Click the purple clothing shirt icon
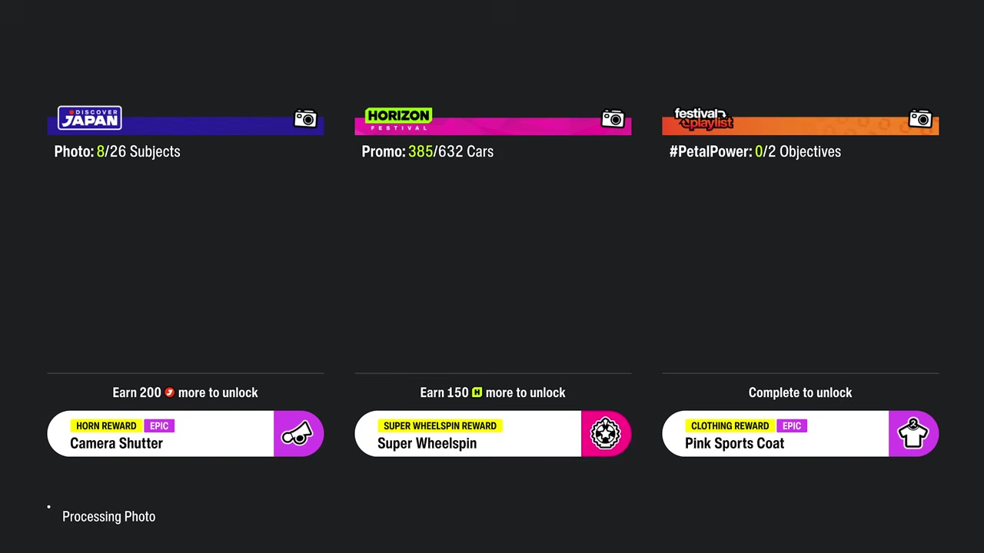The height and width of the screenshot is (553, 984). coord(913,434)
